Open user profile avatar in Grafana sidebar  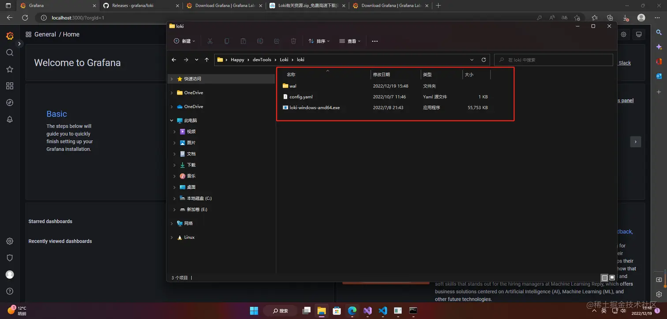click(x=10, y=274)
